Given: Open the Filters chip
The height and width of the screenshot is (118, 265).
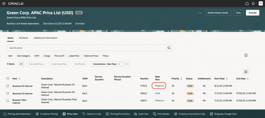Looking at the screenshot, I should click(x=106, y=56).
